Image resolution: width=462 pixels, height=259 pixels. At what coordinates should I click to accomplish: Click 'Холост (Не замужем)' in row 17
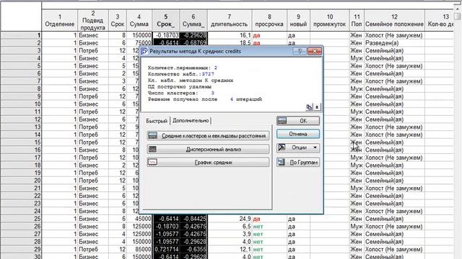(394, 158)
